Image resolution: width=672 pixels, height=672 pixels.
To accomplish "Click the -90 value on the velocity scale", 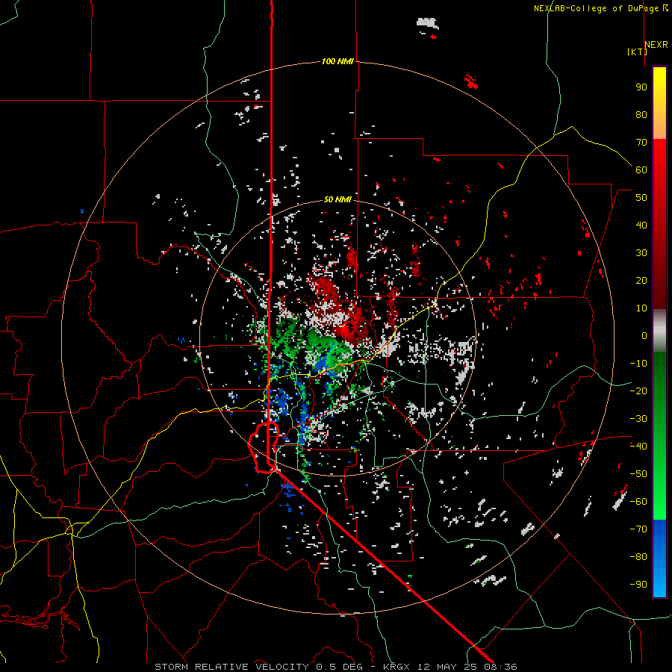I will point(638,585).
